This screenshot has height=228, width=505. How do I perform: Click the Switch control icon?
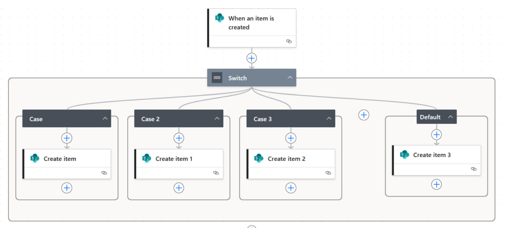pos(217,77)
